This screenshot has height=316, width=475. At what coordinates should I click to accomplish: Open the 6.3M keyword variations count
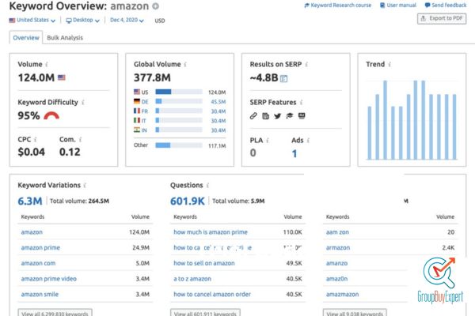point(30,201)
